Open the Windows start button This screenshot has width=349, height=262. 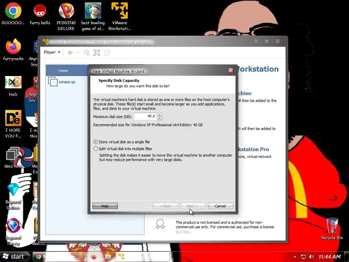(15, 257)
